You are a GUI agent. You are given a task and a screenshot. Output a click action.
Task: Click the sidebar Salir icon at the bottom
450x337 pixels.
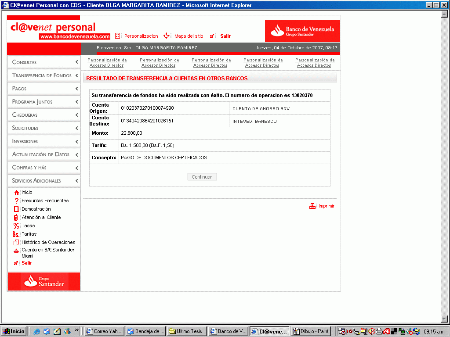16,263
